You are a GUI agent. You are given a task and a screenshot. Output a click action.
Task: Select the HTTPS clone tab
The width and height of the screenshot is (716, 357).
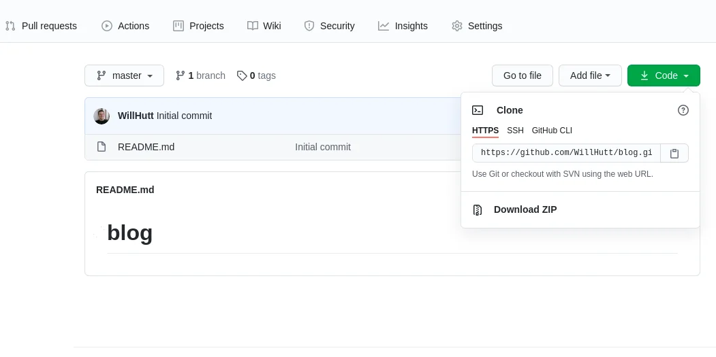[486, 131]
